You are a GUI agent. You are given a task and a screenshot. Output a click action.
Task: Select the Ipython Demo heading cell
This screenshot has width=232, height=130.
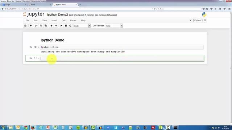pyautogui.click(x=52, y=40)
